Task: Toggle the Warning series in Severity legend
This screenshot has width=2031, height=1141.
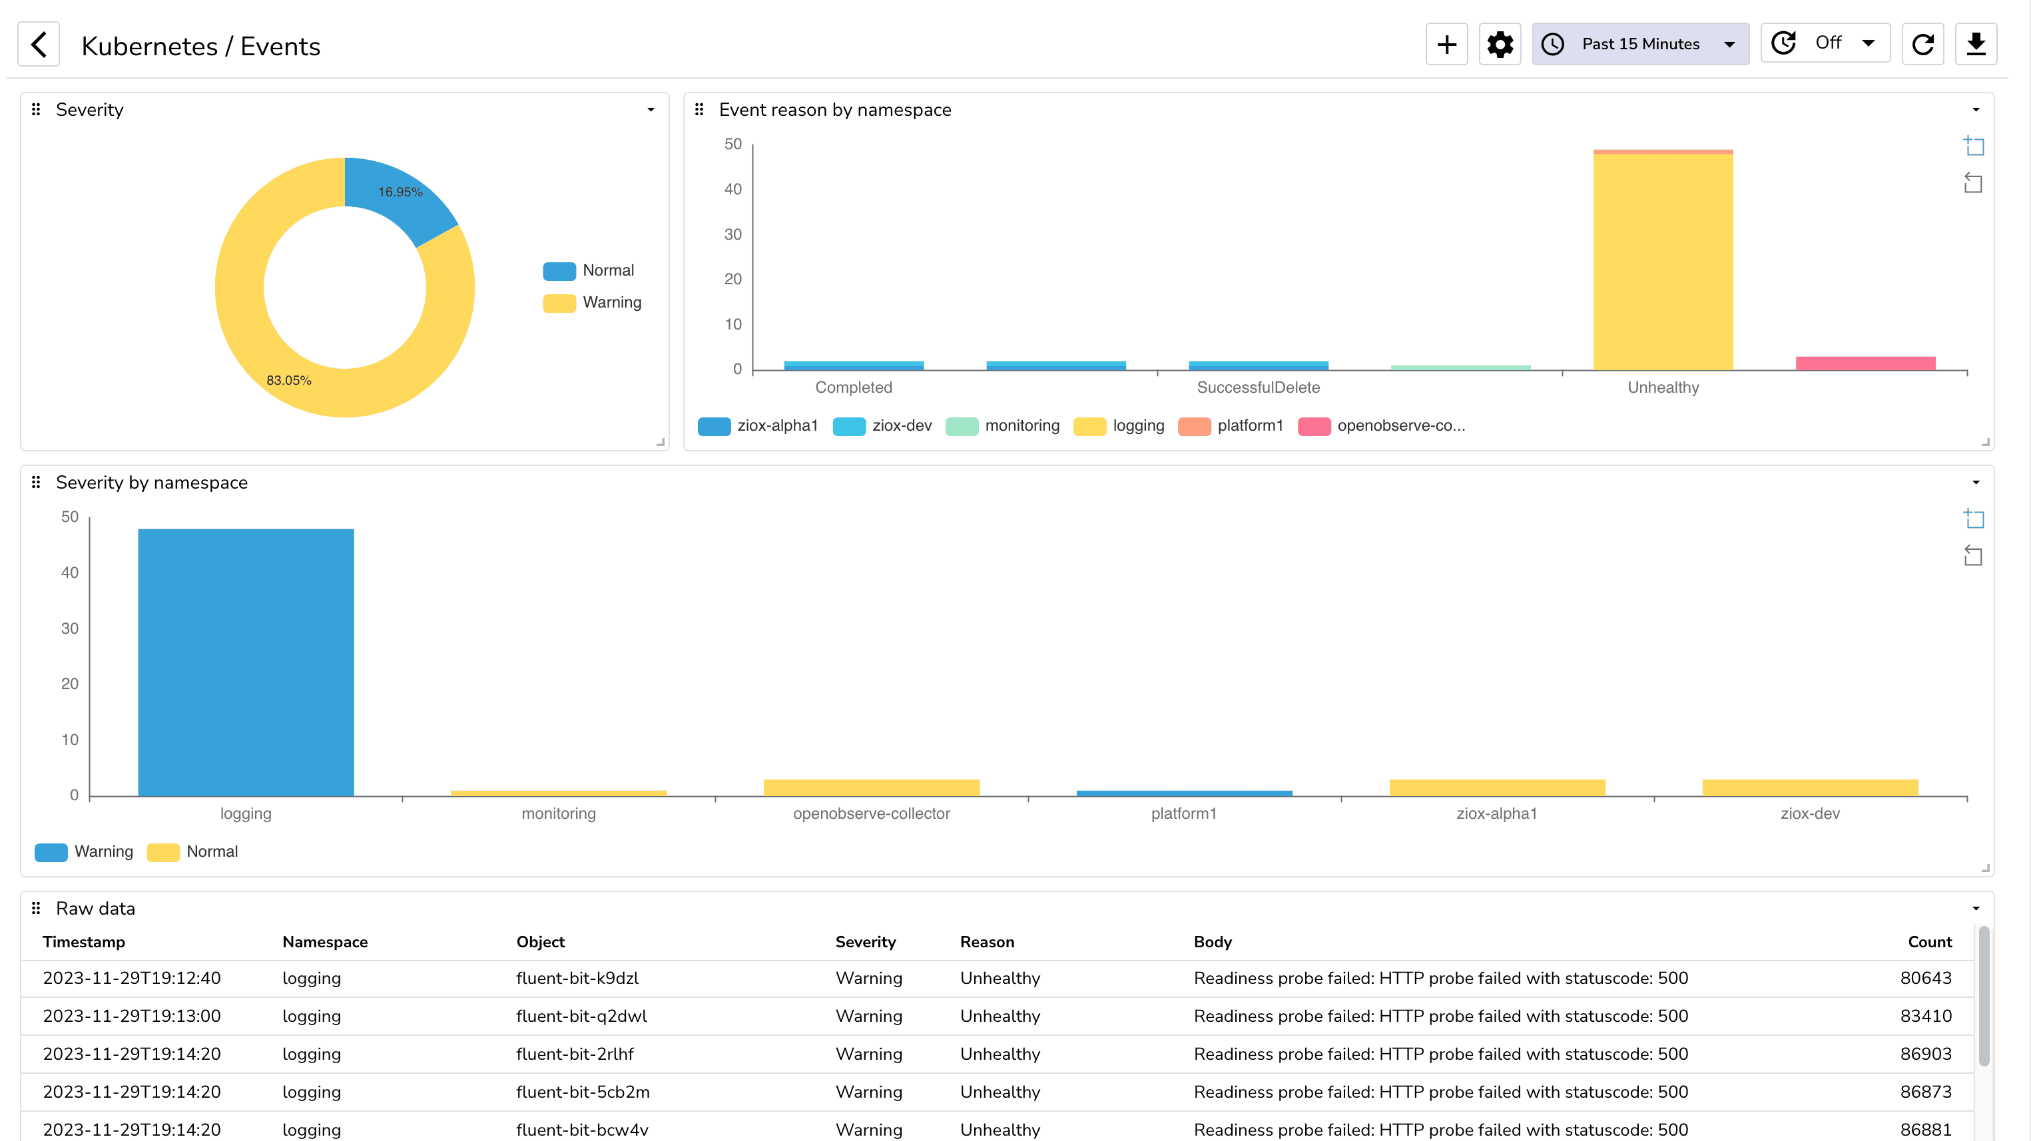Action: (x=611, y=302)
